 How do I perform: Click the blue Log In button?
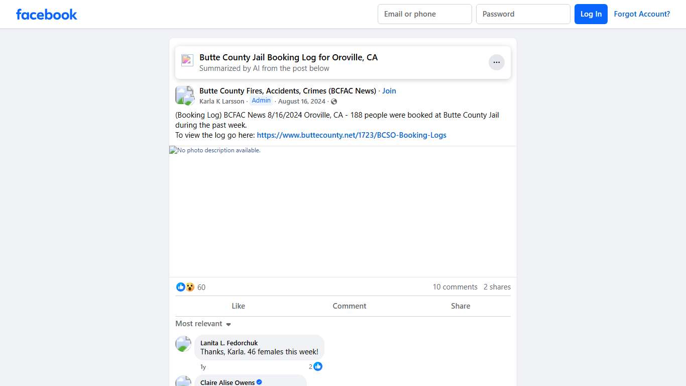(591, 14)
